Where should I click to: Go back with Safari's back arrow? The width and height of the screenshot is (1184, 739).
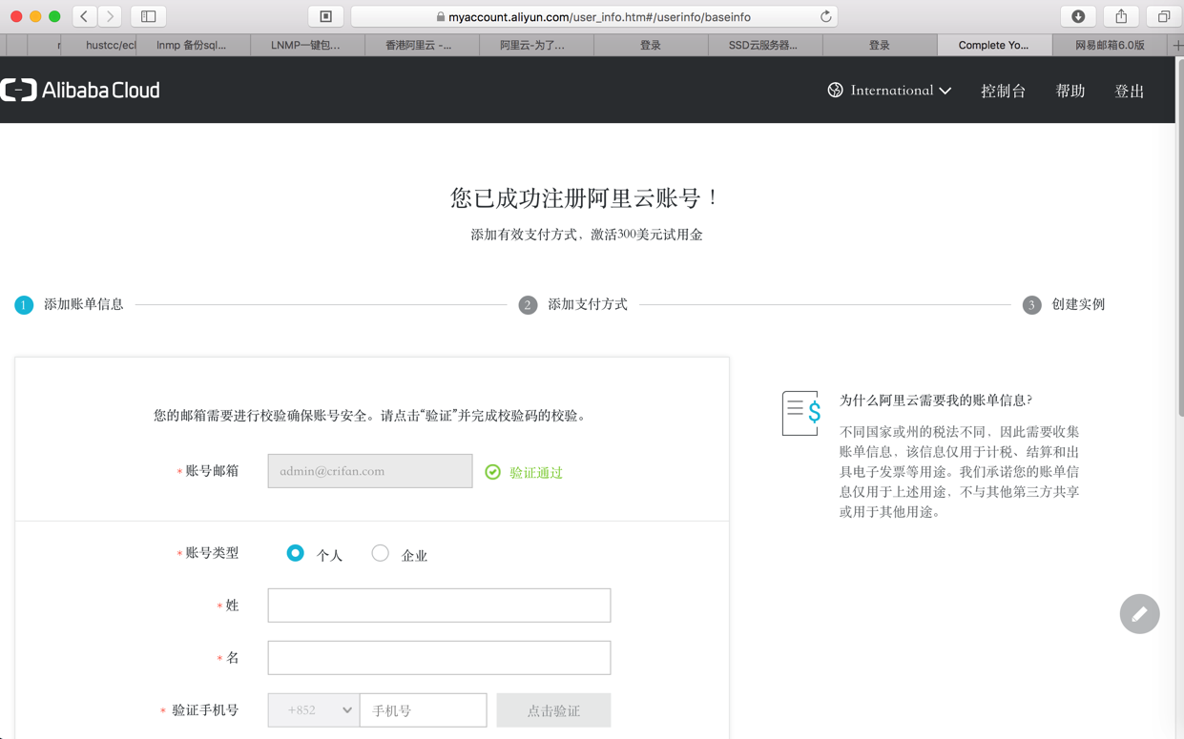[84, 16]
